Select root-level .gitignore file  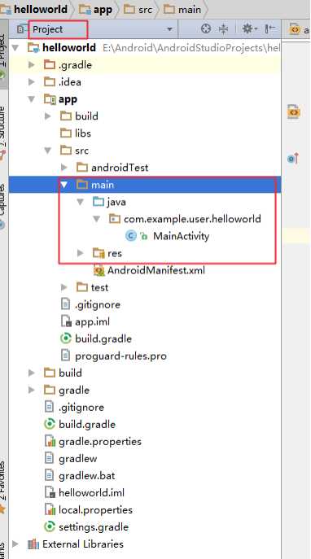click(81, 407)
